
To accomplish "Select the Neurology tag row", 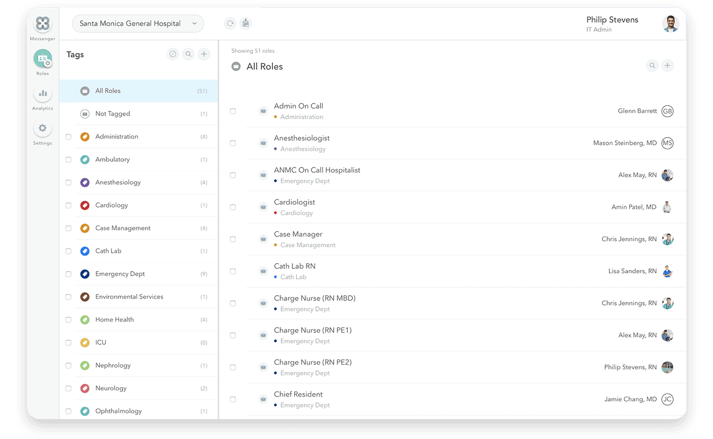I will (x=138, y=388).
